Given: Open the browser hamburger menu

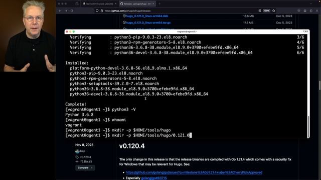Looking at the screenshot, I should pos(317,11).
